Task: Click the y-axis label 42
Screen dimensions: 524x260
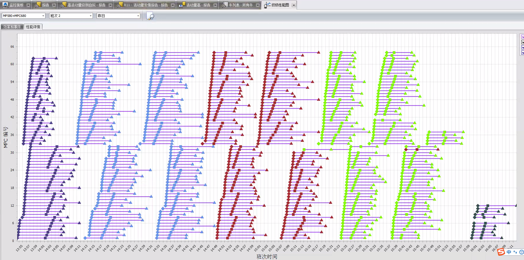Action: [x=12, y=117]
